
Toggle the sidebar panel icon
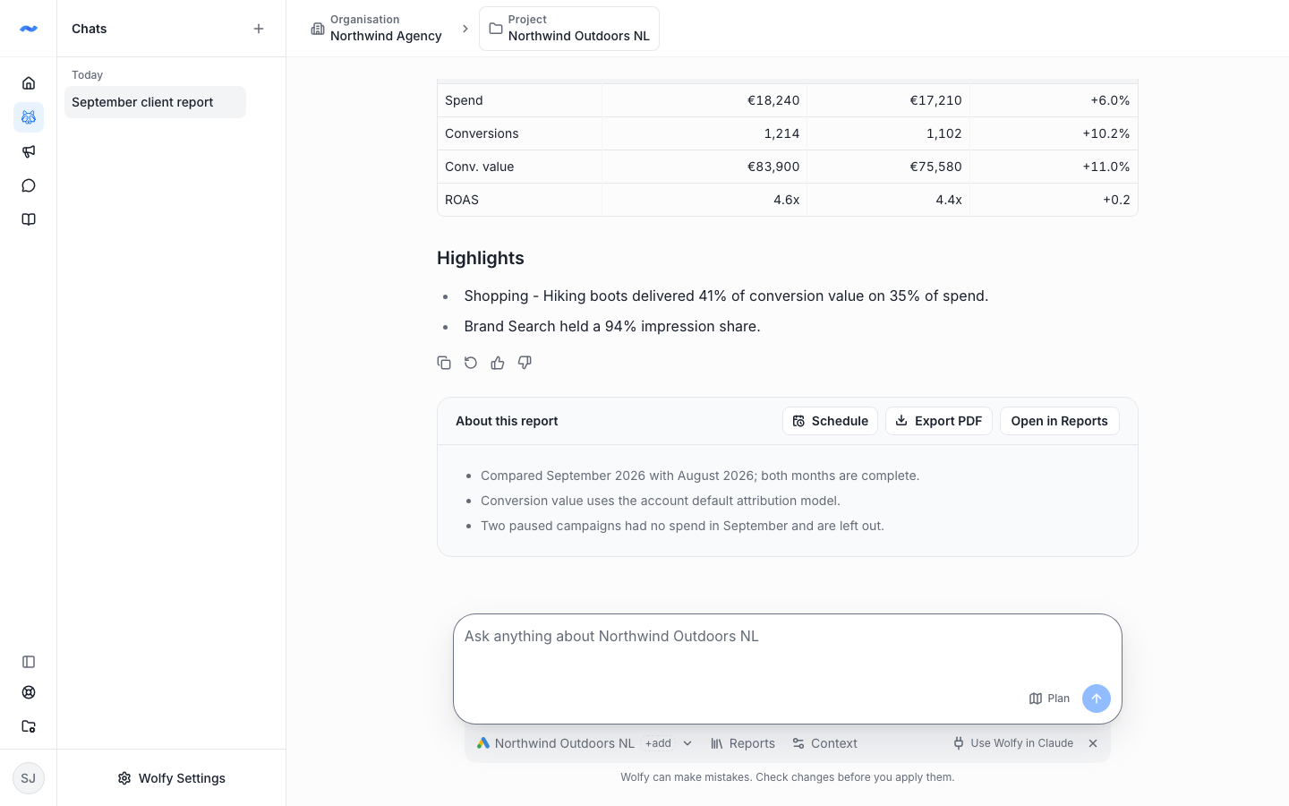click(x=29, y=662)
